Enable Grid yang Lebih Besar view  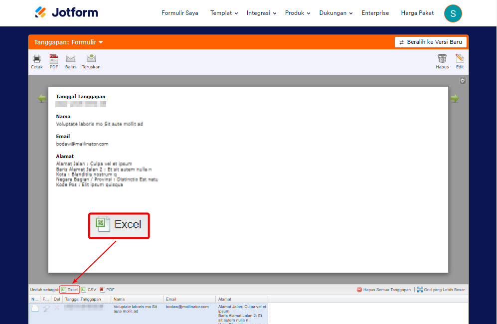click(441, 289)
